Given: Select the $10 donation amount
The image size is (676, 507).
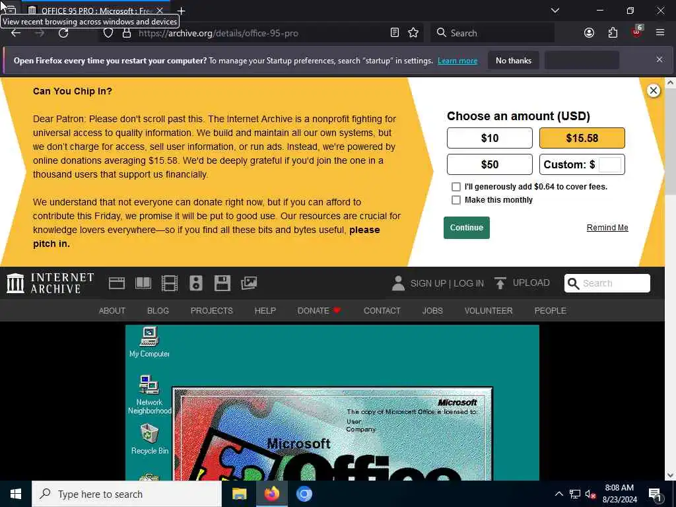Looking at the screenshot, I should click(490, 138).
